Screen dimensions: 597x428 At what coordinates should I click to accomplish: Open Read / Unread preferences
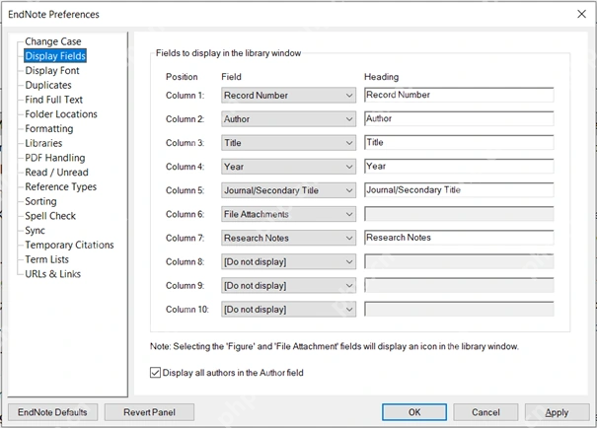56,172
